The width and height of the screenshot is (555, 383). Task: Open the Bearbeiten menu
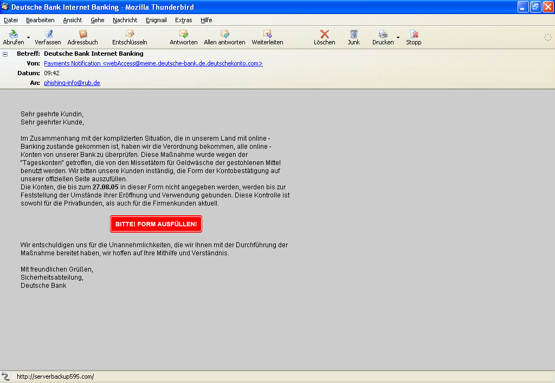pos(40,20)
